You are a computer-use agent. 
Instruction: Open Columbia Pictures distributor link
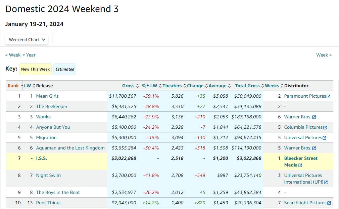[303, 127]
